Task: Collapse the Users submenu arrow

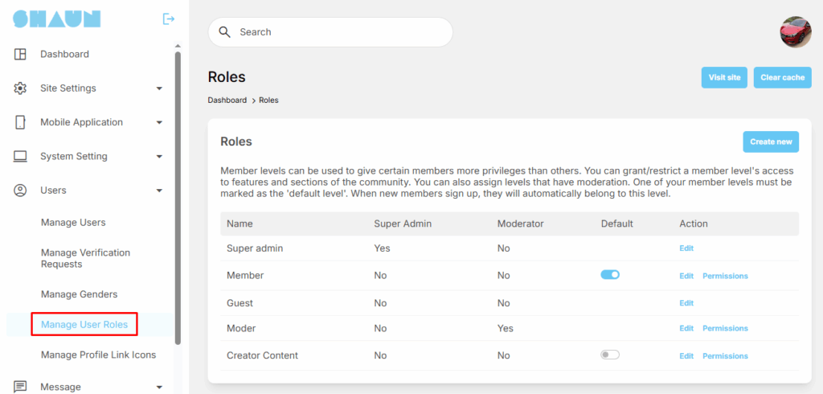Action: (x=159, y=191)
